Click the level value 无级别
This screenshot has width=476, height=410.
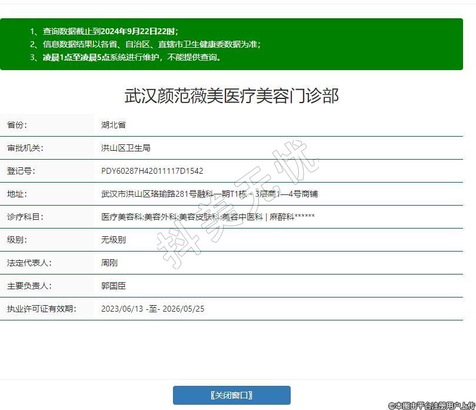(113, 240)
